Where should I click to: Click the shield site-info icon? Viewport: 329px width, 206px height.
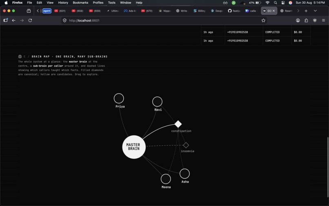pos(64,20)
